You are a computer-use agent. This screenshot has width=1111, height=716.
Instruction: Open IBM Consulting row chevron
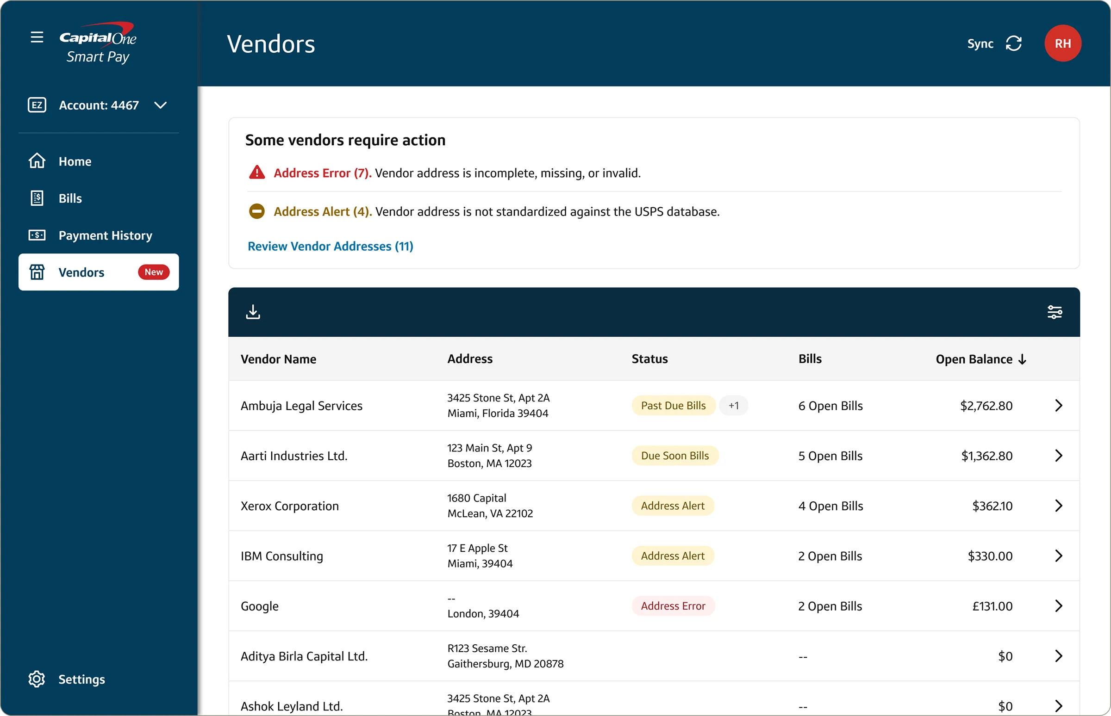point(1058,556)
